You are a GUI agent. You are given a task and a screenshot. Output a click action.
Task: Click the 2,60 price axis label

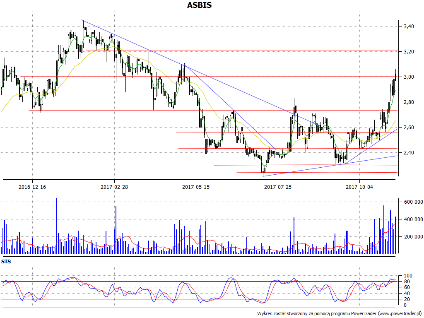click(x=409, y=128)
